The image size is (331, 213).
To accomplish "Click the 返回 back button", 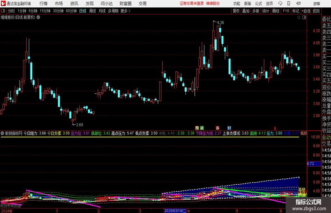I will coord(316,11).
